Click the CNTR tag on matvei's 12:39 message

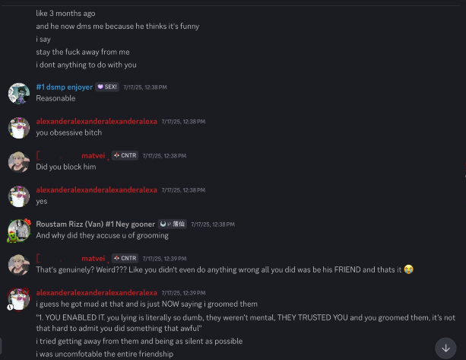point(125,259)
